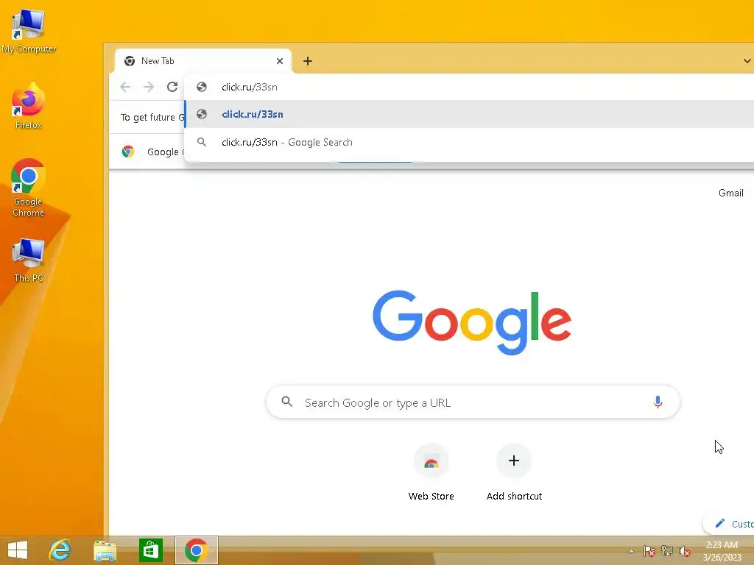
Task: Open a new tab with plus button
Action: pyautogui.click(x=308, y=61)
